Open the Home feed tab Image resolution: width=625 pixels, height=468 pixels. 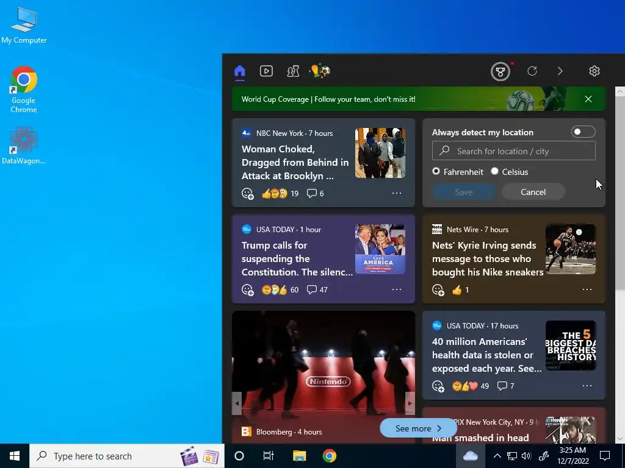[x=239, y=71]
